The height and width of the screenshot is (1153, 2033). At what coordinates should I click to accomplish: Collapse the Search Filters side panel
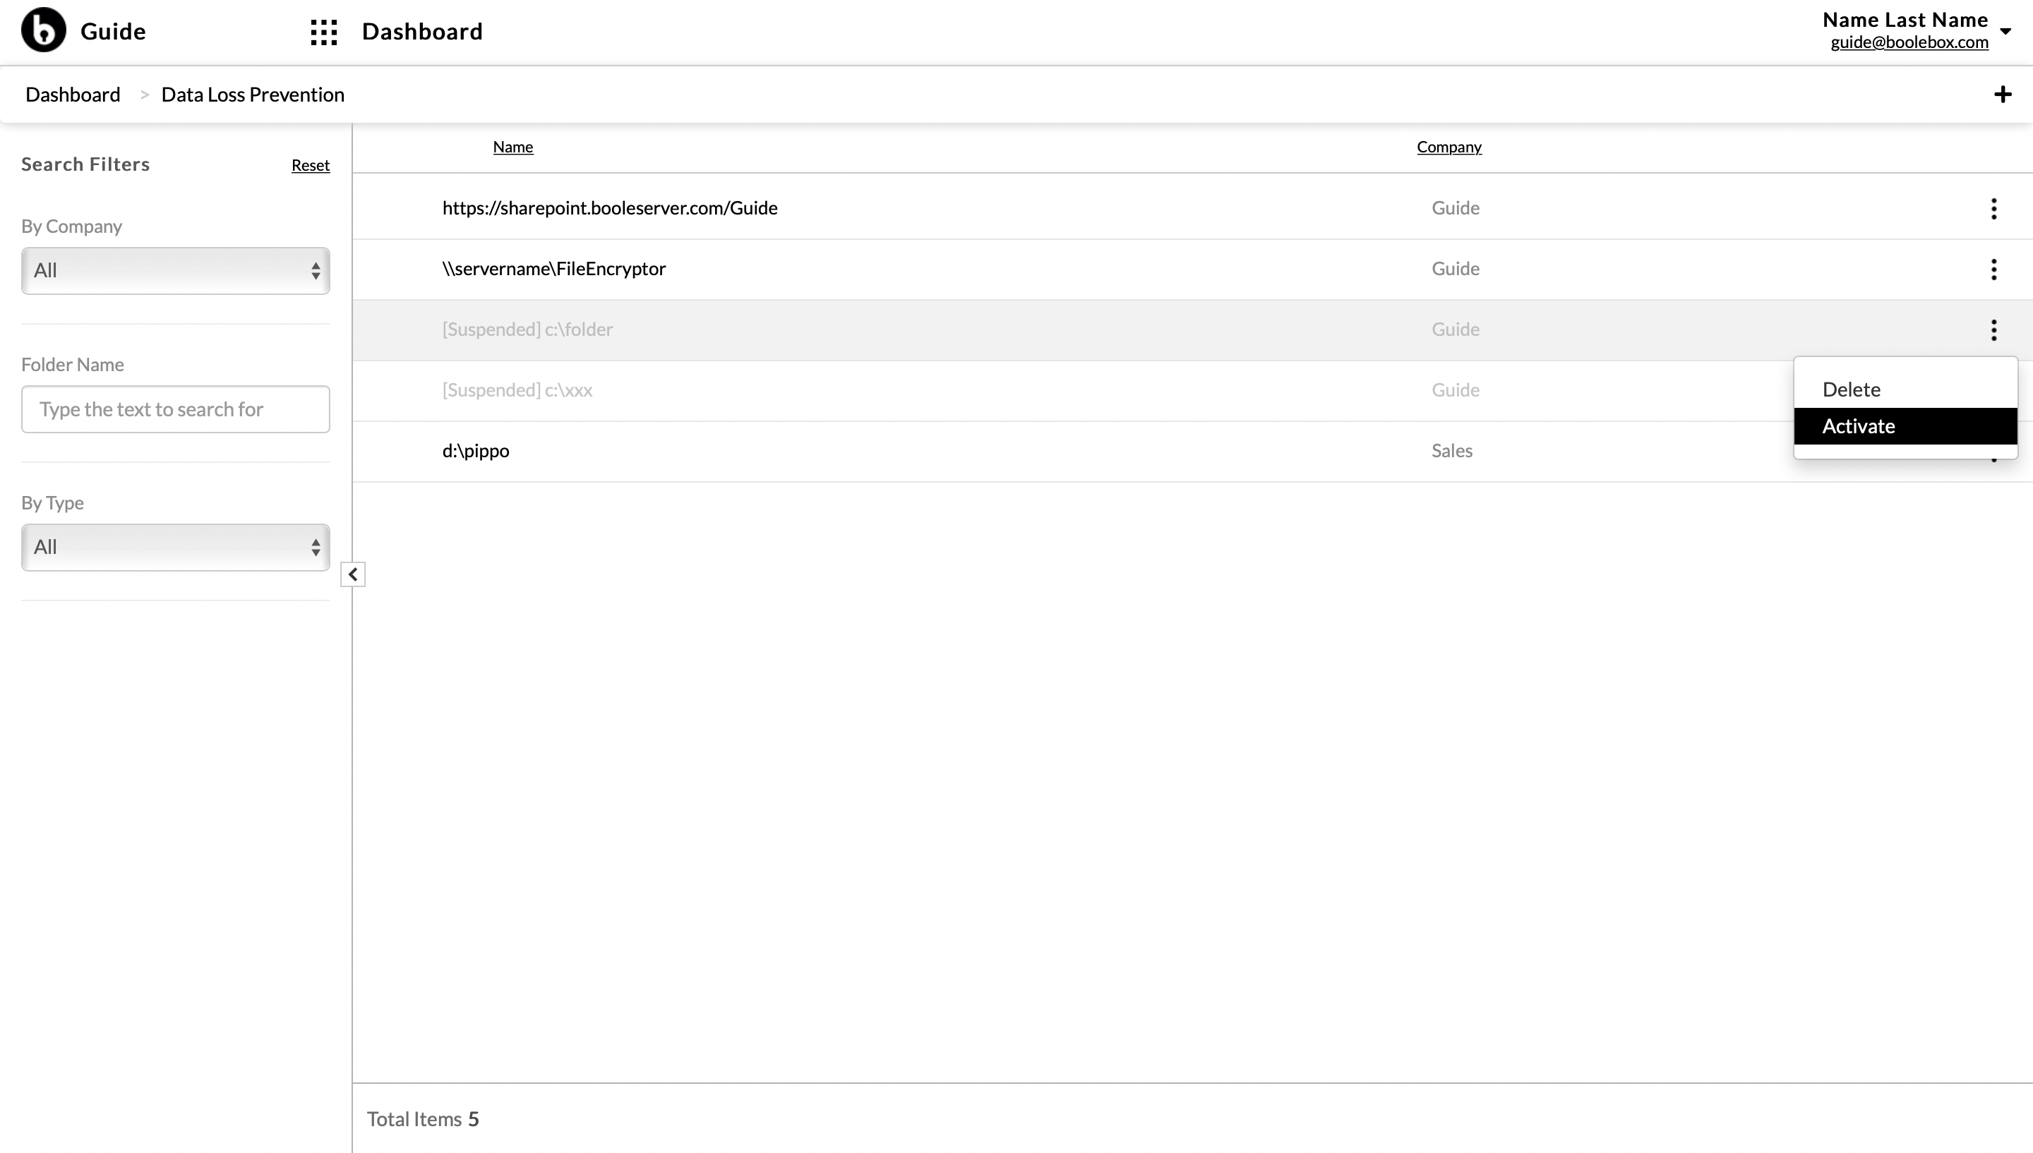click(352, 574)
